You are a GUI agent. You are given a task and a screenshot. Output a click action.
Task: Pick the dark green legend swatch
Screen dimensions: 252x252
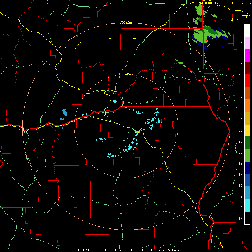pos(247,143)
